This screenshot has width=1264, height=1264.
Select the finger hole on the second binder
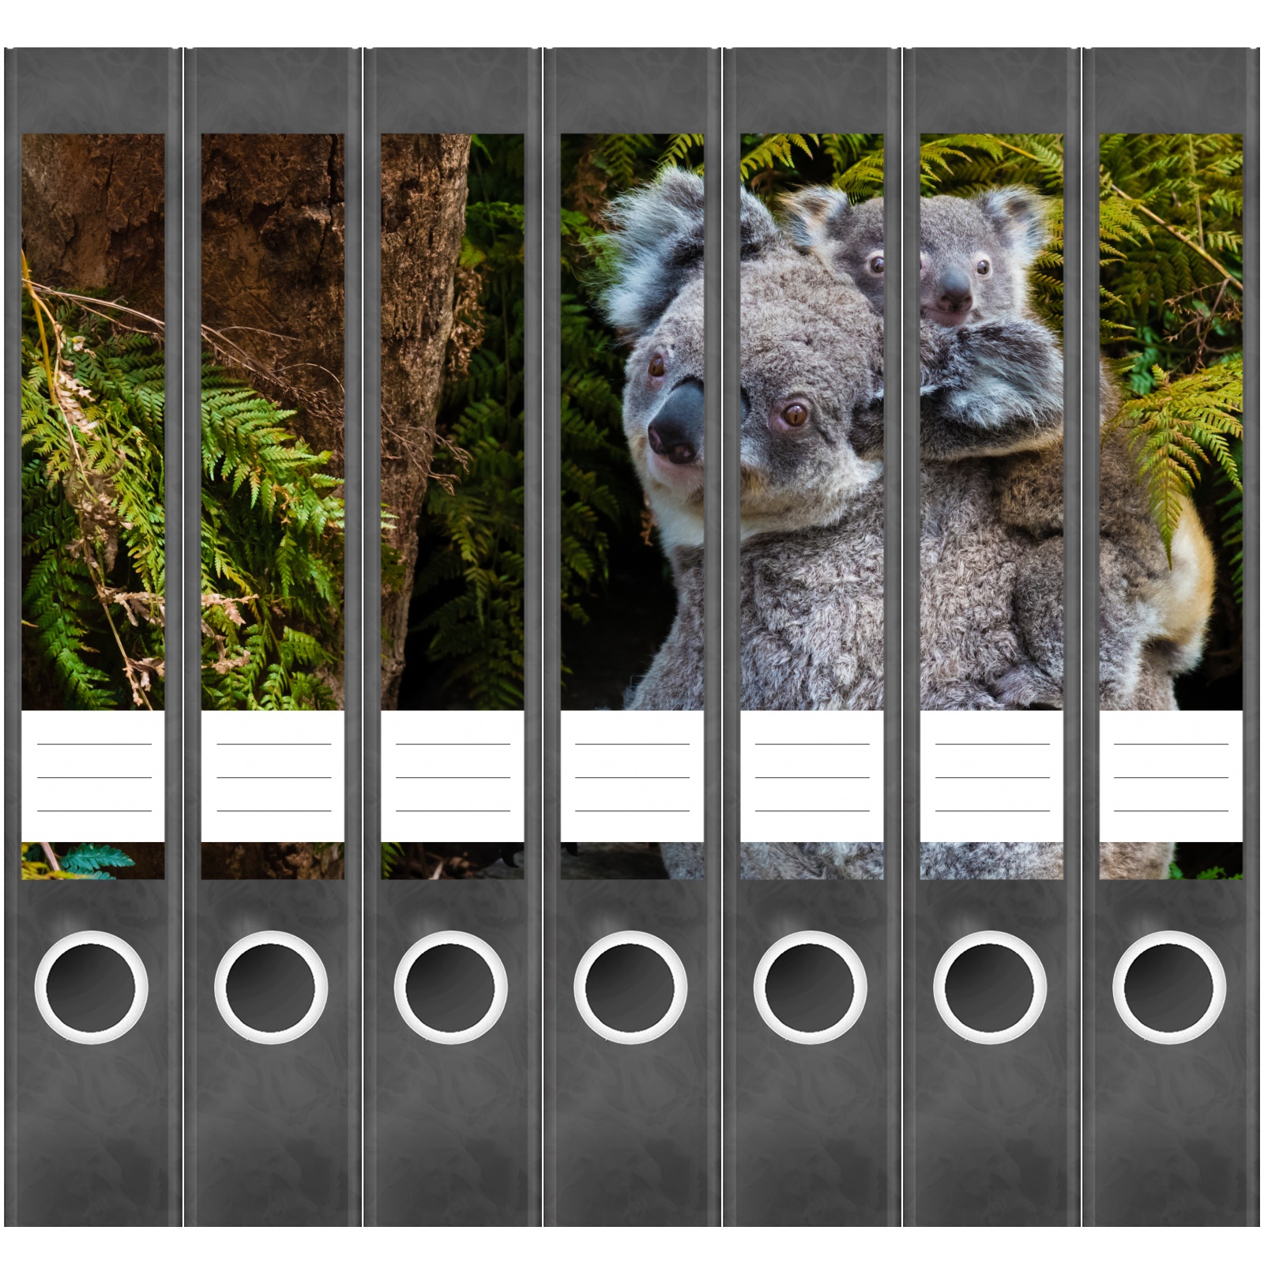coord(271,987)
